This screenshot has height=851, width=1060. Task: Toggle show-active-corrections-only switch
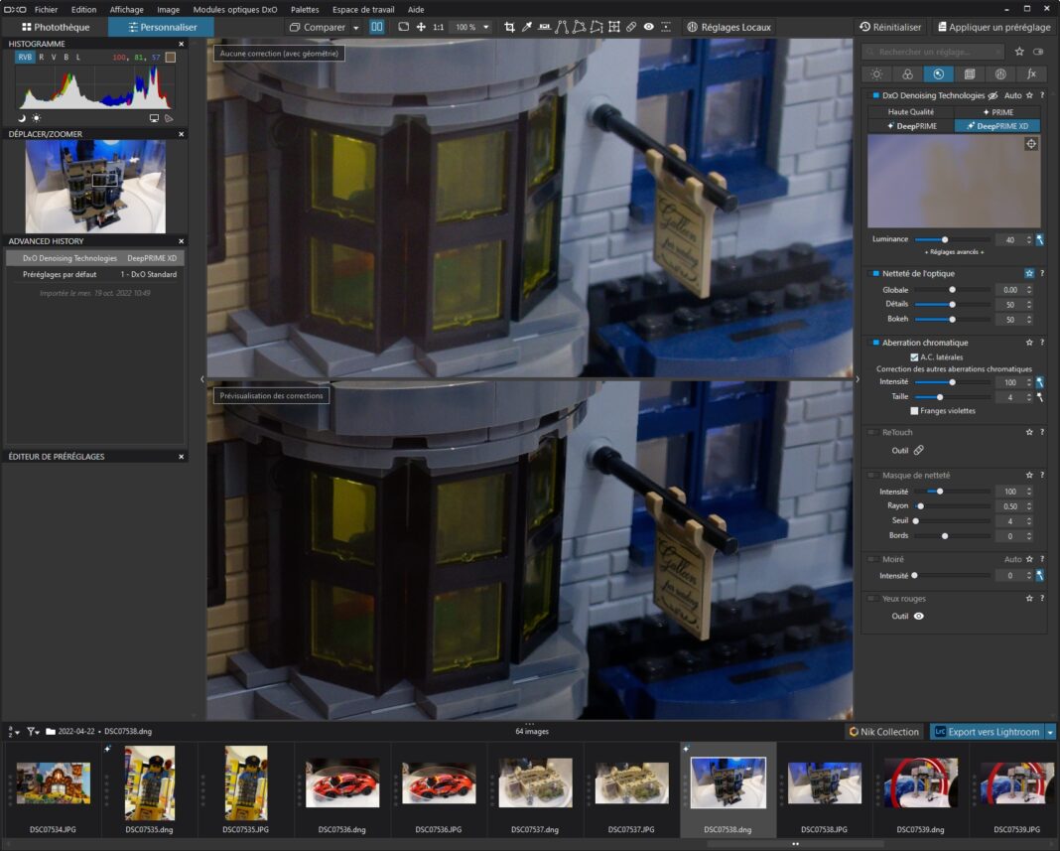point(1038,52)
